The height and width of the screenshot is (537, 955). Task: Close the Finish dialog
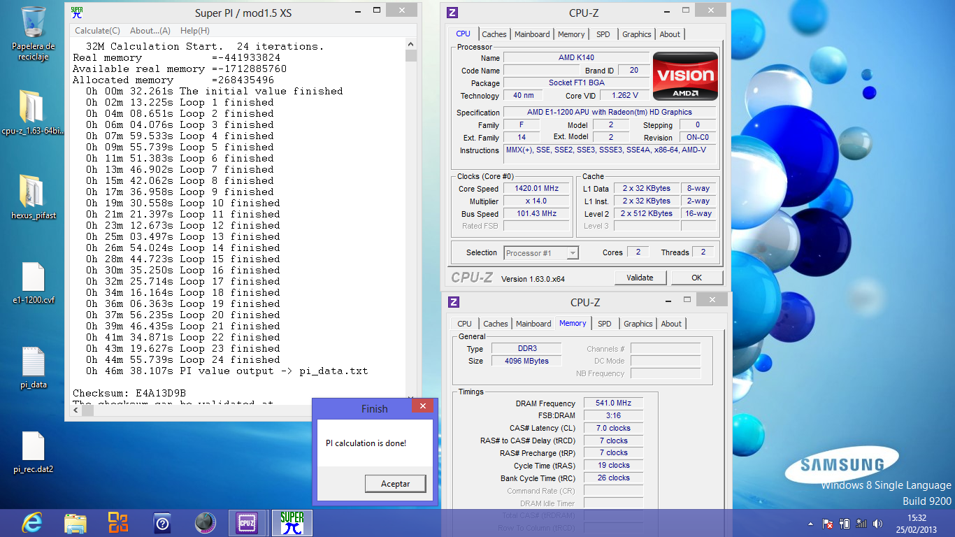(423, 406)
